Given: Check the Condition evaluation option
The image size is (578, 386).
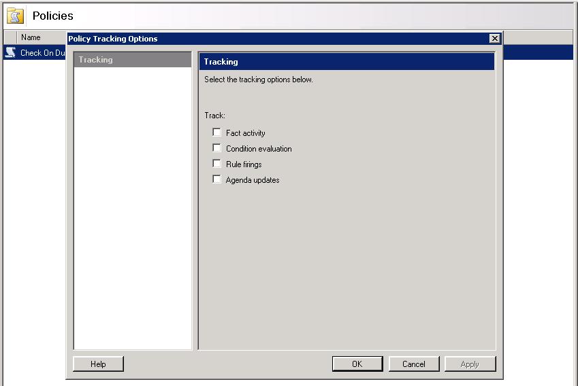Looking at the screenshot, I should (x=216, y=148).
